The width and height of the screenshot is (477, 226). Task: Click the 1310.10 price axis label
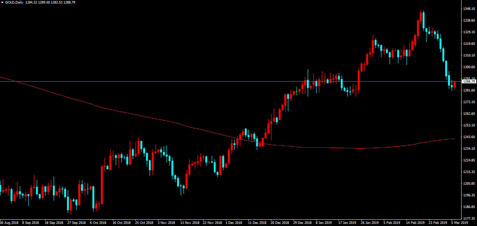click(x=468, y=55)
